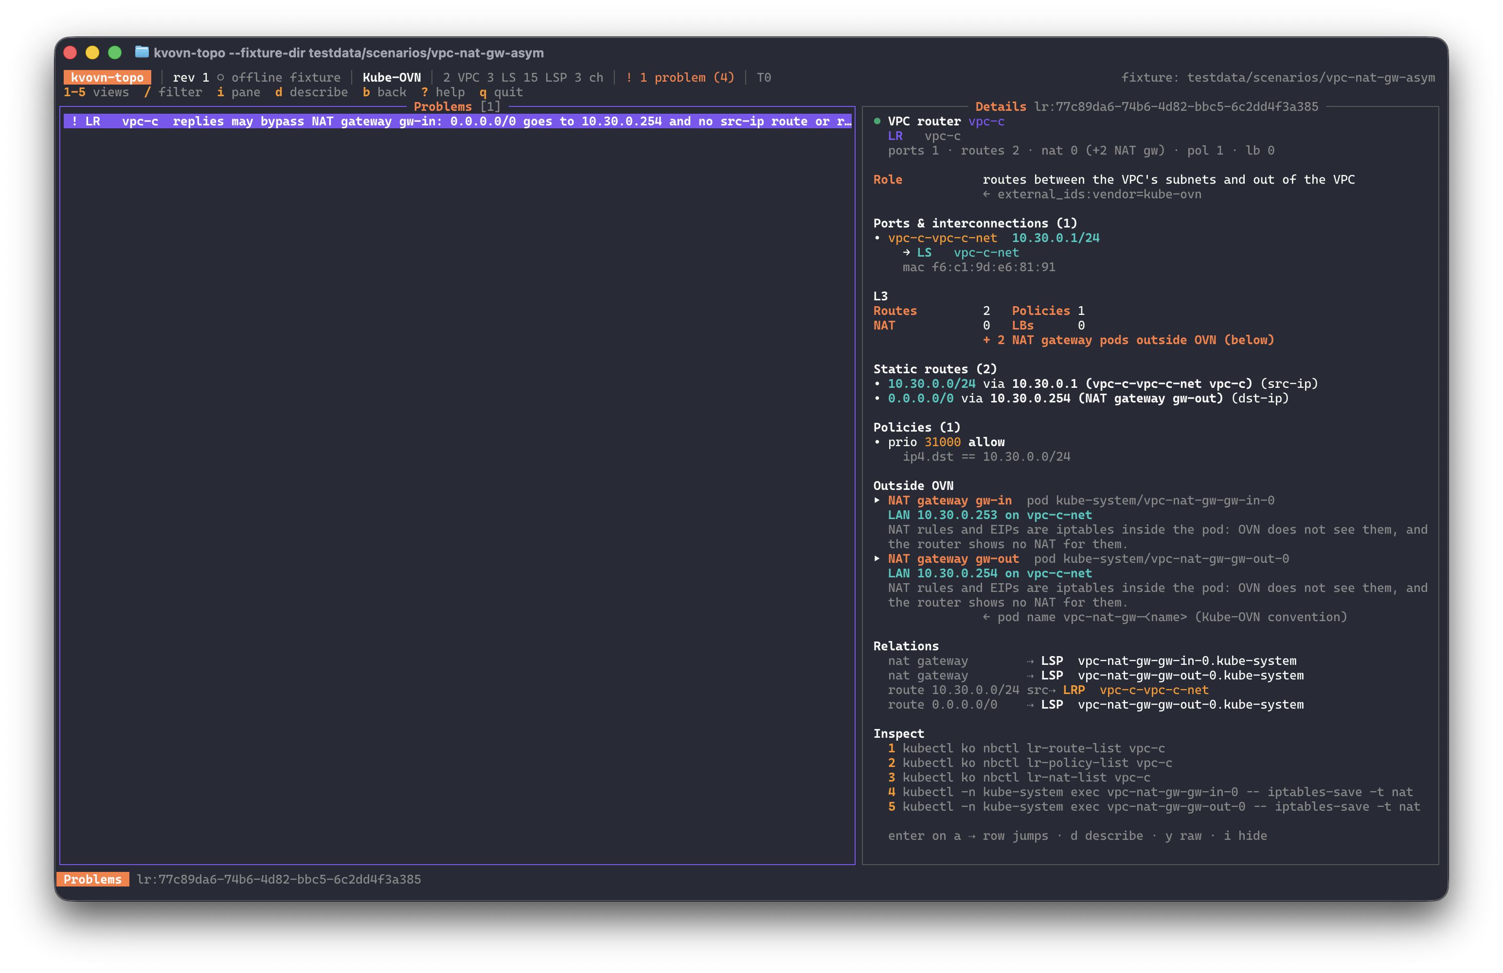The image size is (1503, 973).
Task: Select inspect command 5 iptables-save for gw-out-0
Action: [1154, 806]
